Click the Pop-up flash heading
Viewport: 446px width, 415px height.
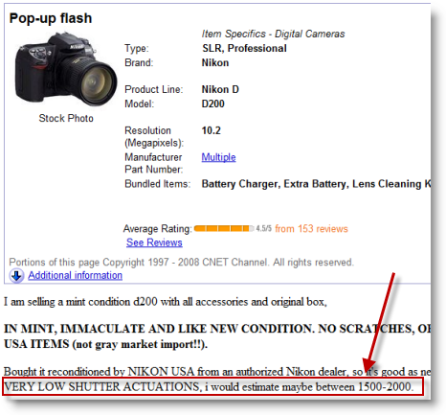[51, 18]
